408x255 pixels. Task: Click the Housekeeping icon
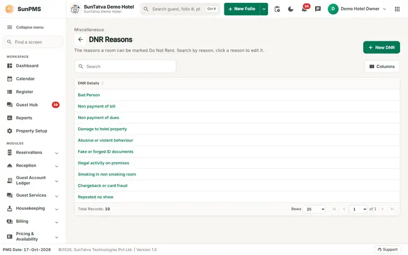click(x=10, y=208)
